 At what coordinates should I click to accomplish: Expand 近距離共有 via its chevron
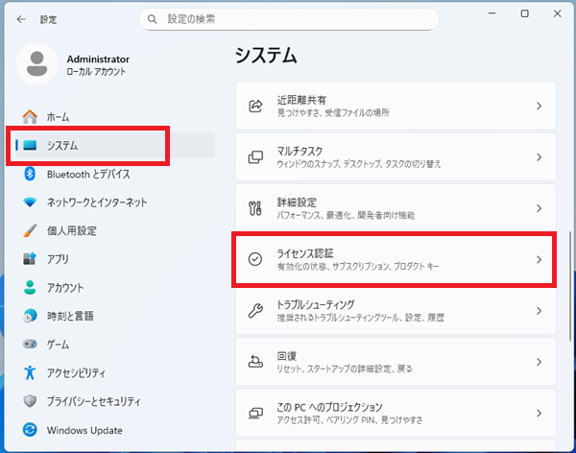(539, 106)
